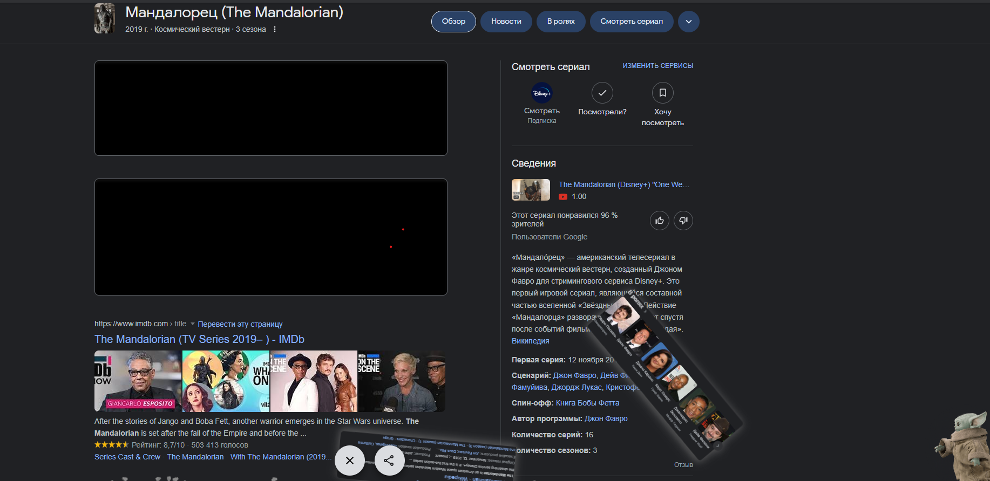This screenshot has width=990, height=481.
Task: Open Джордж Лукас writer link
Action: coord(577,387)
